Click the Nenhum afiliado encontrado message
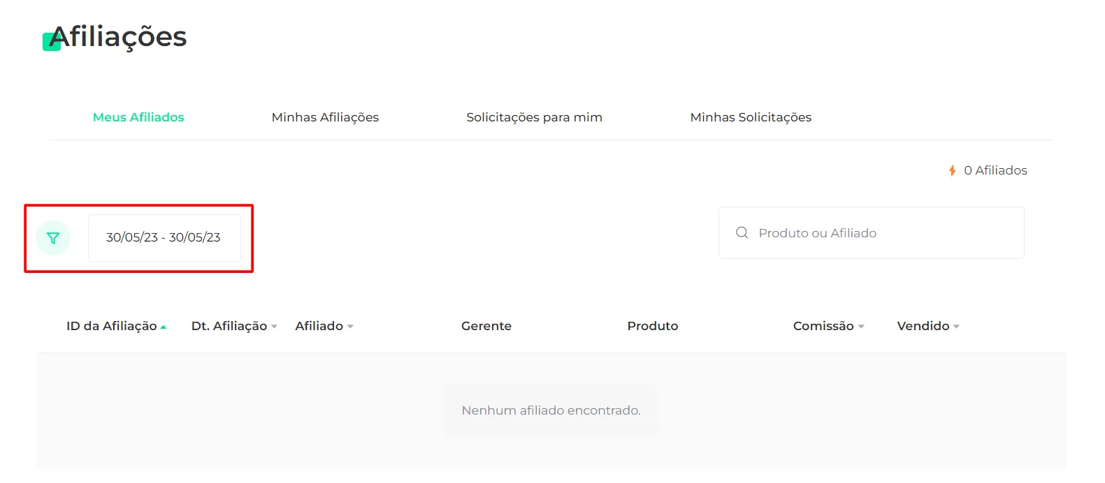1105x483 pixels. click(x=551, y=410)
